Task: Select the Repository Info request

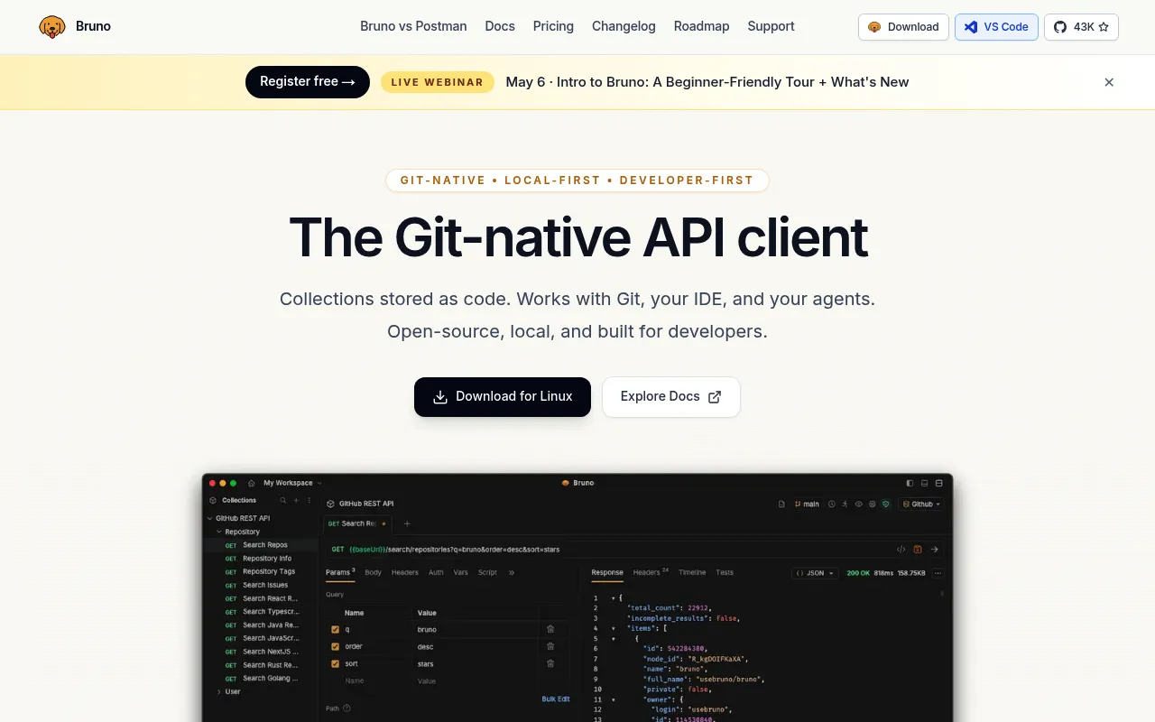Action: click(x=260, y=559)
